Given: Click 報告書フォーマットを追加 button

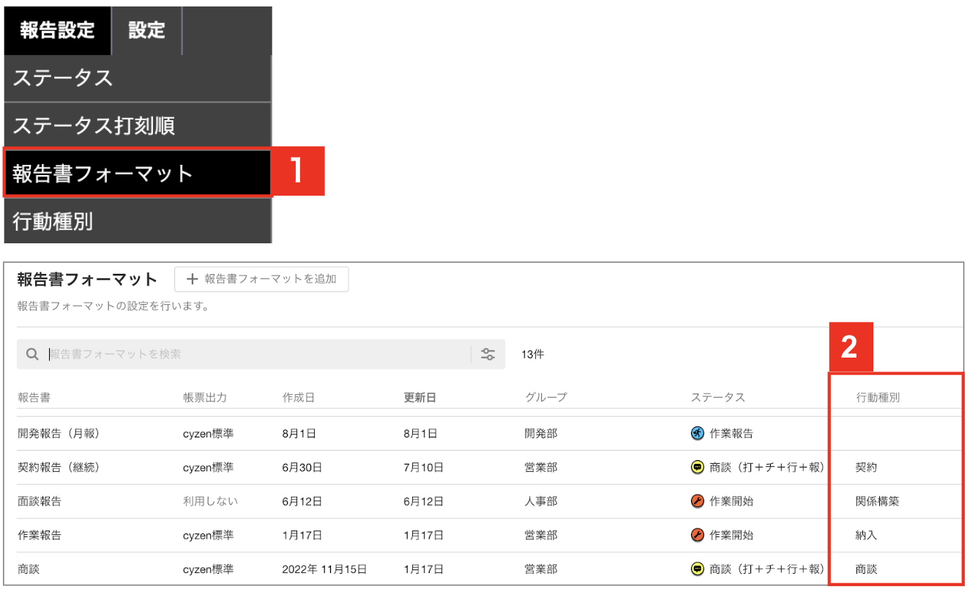Looking at the screenshot, I should pyautogui.click(x=261, y=279).
